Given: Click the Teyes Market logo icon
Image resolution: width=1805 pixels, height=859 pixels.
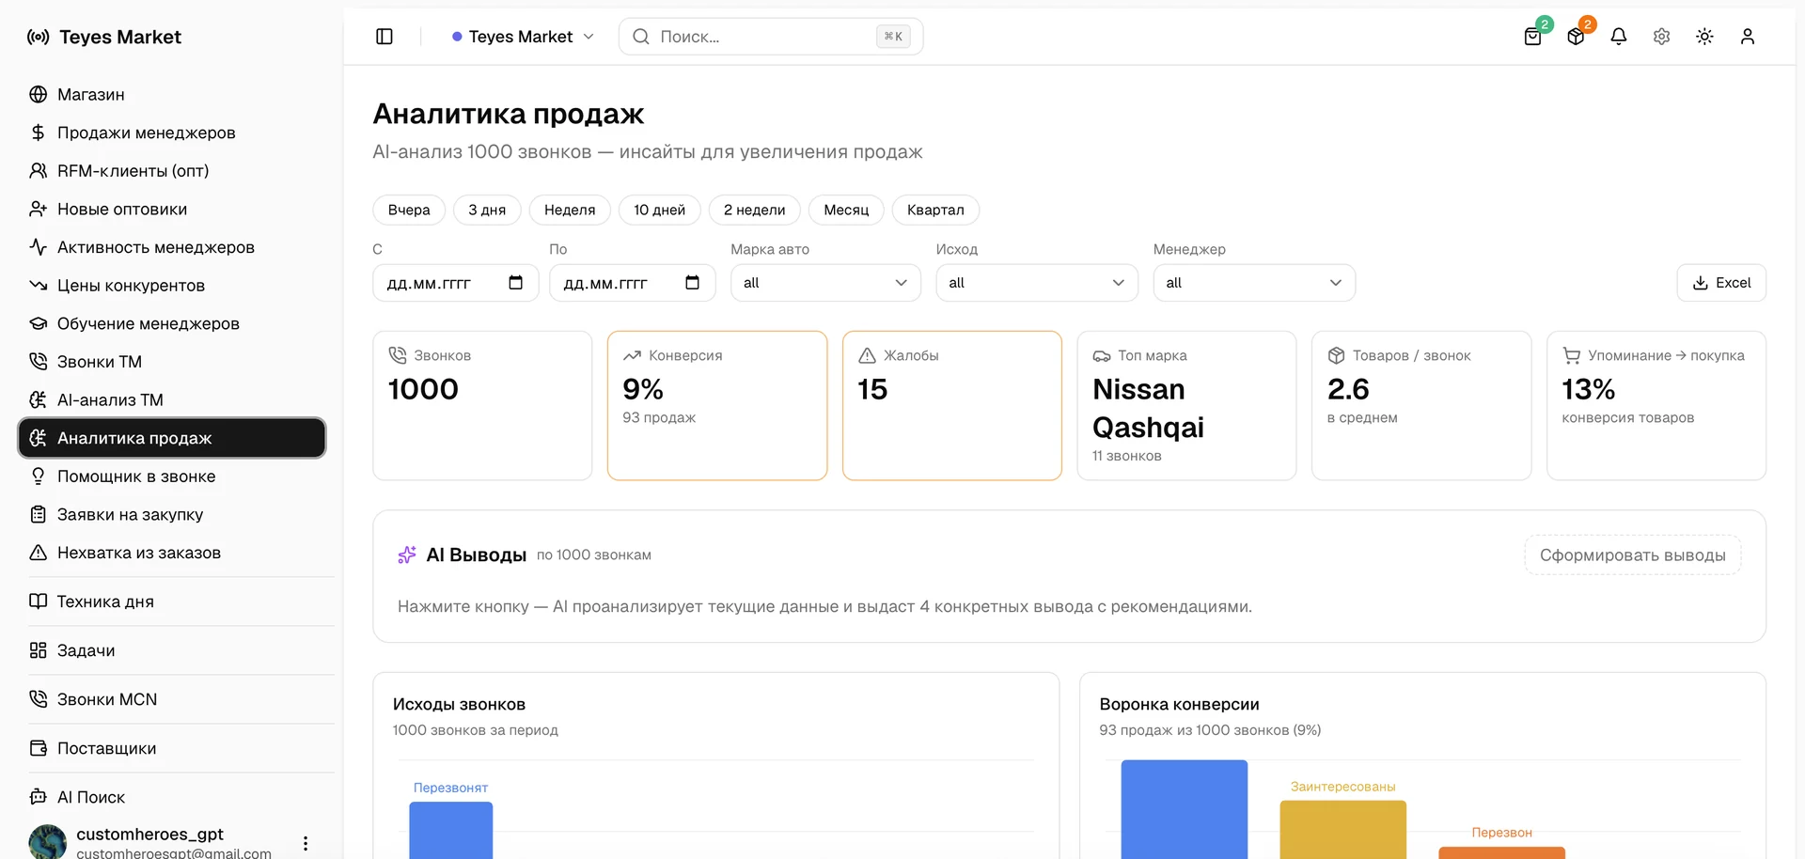Looking at the screenshot, I should (x=39, y=37).
